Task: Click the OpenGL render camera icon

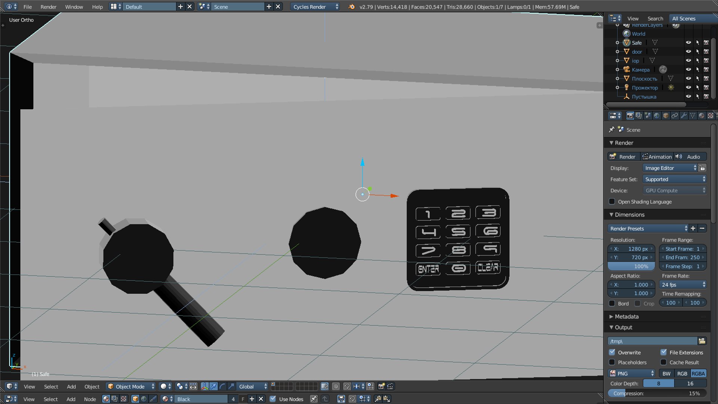Action: (x=381, y=386)
